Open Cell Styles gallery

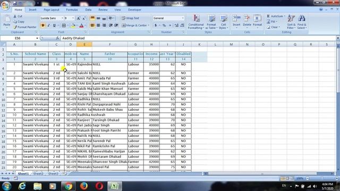[x=223, y=22]
